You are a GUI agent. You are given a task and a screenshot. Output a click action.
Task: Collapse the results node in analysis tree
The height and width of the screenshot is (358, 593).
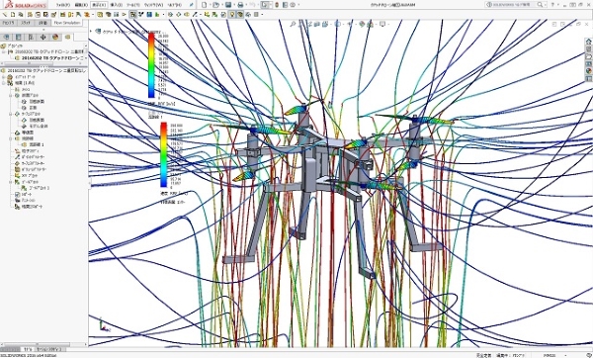(x=4, y=83)
